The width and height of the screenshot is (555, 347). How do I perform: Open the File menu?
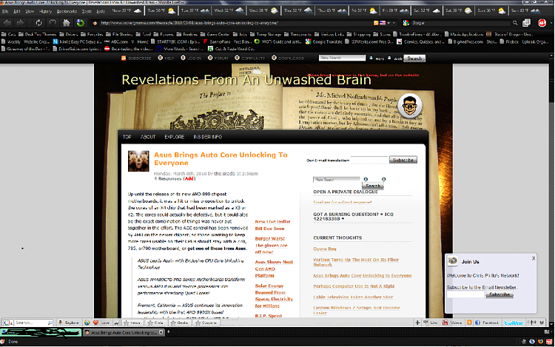click(x=5, y=11)
